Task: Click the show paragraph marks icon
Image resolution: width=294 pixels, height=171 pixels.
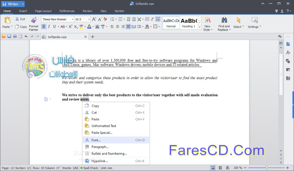Action: click(x=152, y=19)
